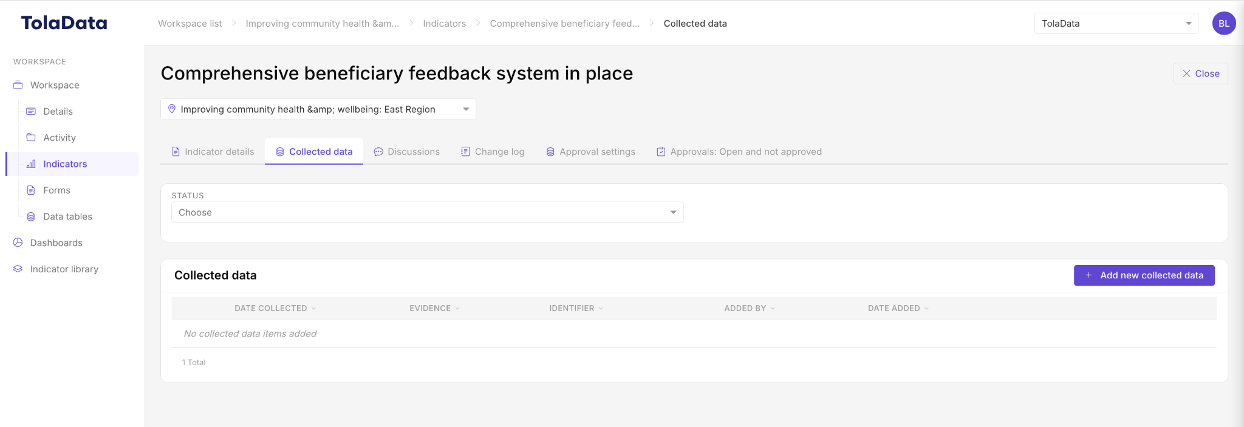Open the Indicator library page
This screenshot has height=427, width=1244.
(64, 269)
